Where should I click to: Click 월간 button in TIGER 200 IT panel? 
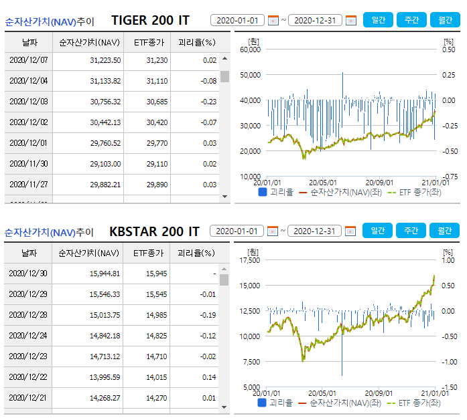tap(445, 20)
